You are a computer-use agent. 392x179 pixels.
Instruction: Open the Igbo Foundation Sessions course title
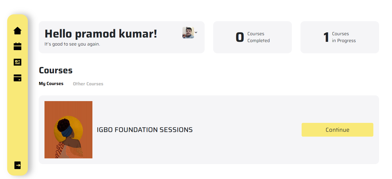(x=145, y=130)
